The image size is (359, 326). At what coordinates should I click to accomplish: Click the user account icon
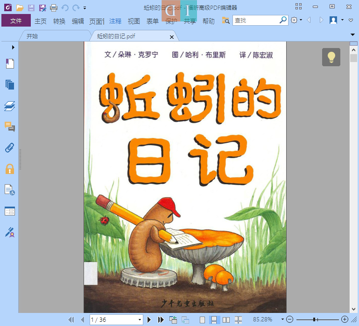click(333, 20)
